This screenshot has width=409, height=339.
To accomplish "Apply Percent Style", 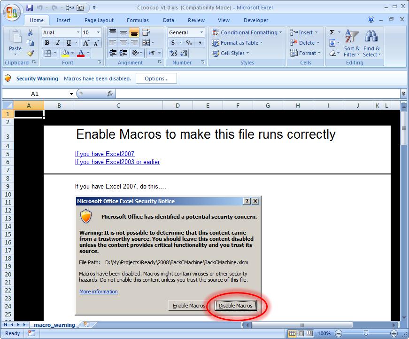I will (x=189, y=43).
